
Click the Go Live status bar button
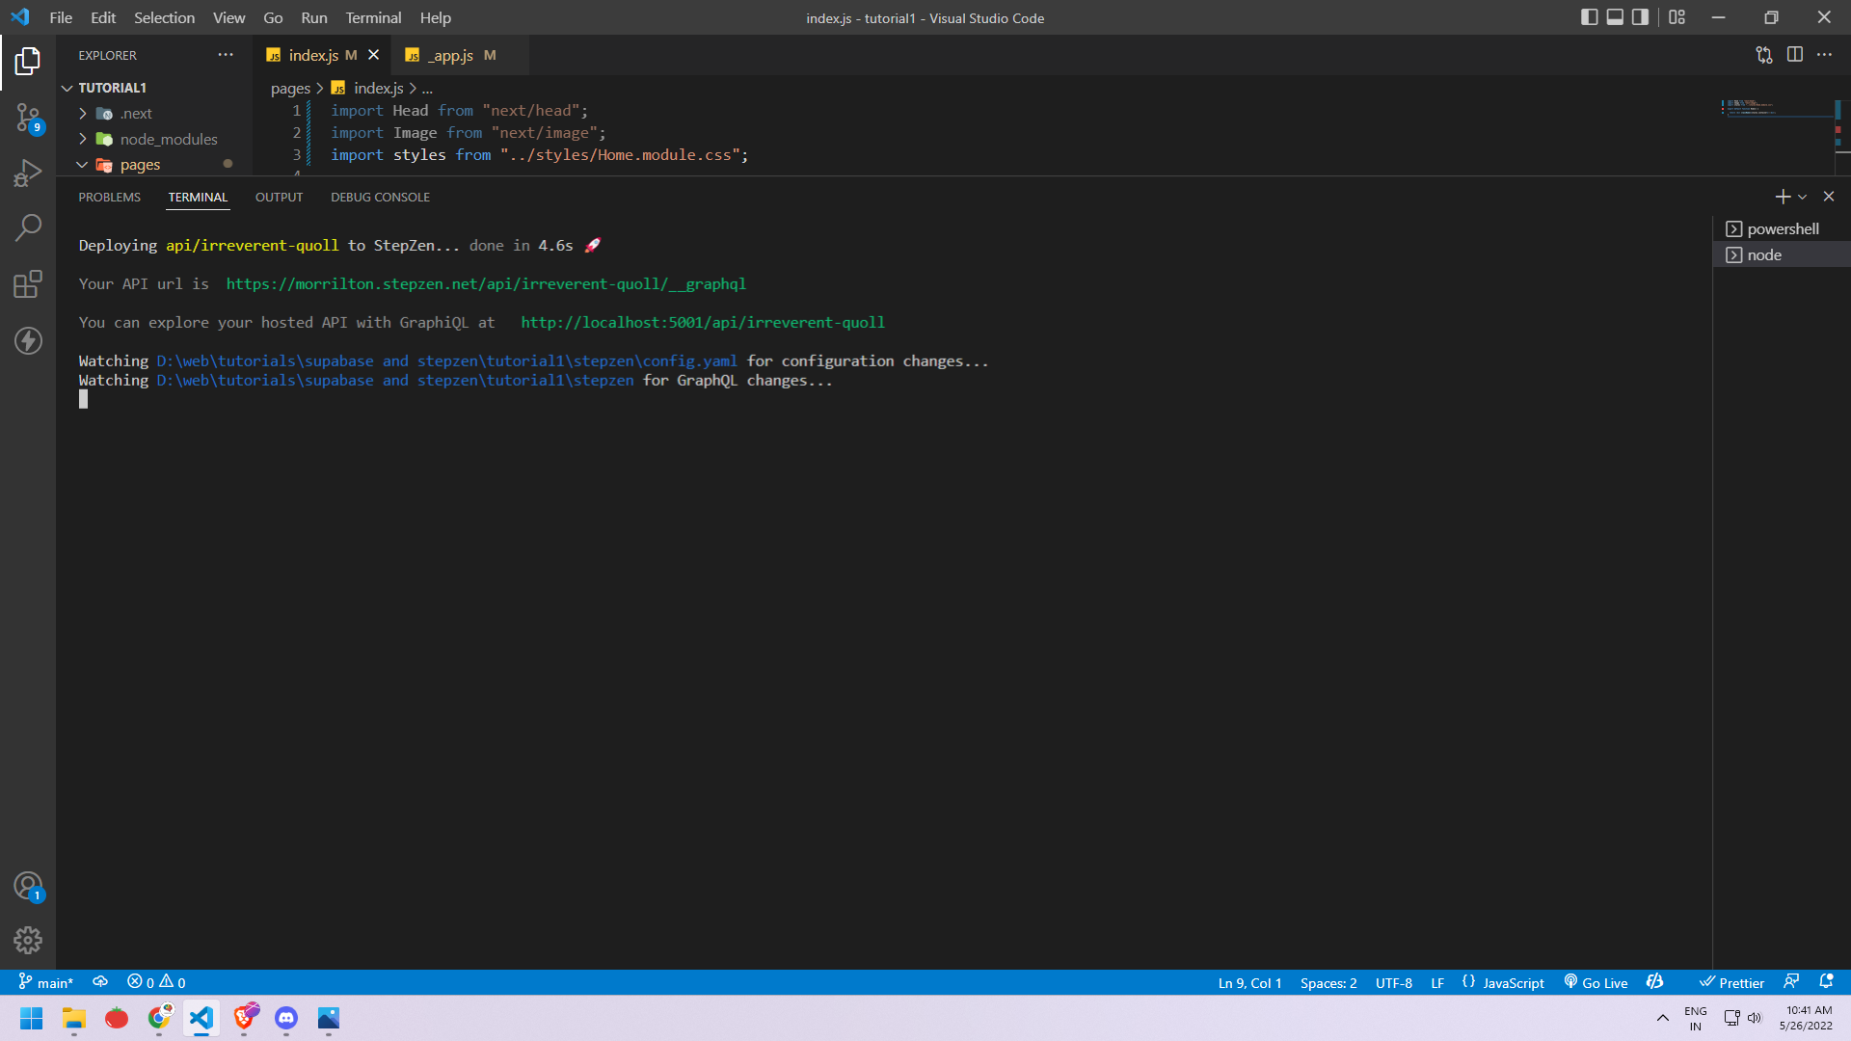click(1596, 982)
